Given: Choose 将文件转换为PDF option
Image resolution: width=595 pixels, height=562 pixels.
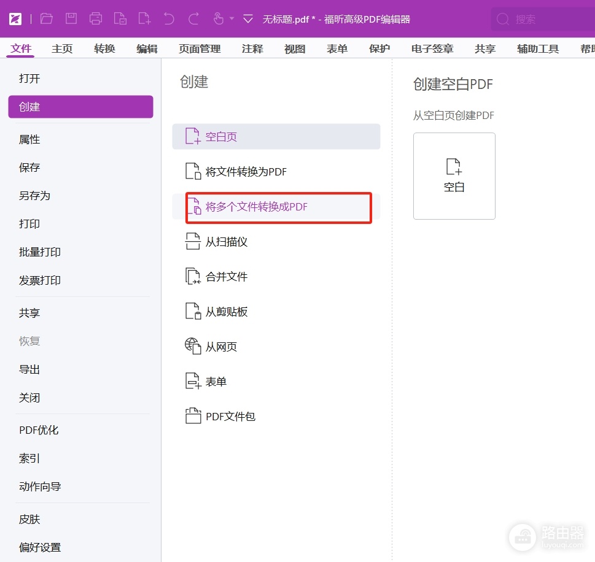Looking at the screenshot, I should point(276,171).
